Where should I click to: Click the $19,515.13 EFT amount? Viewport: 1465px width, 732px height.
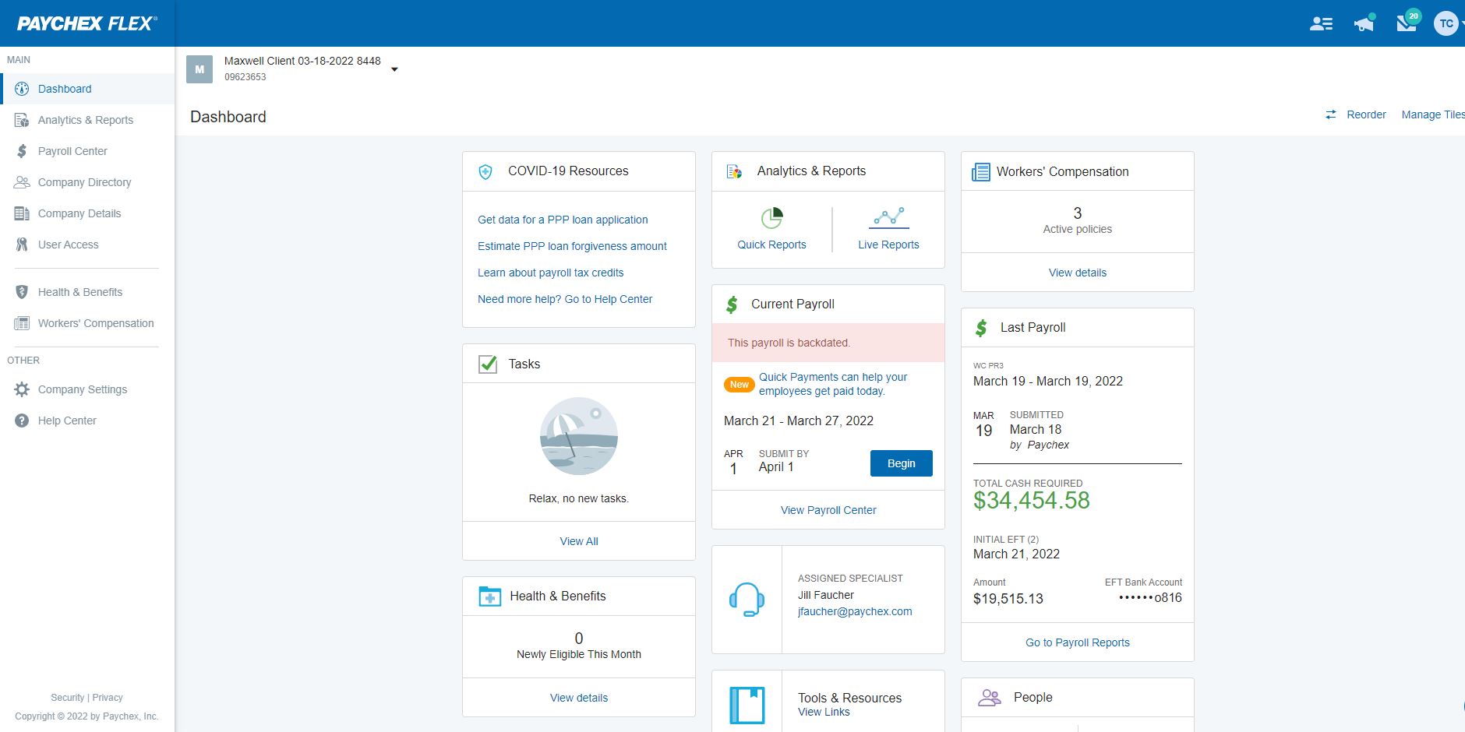click(1008, 599)
